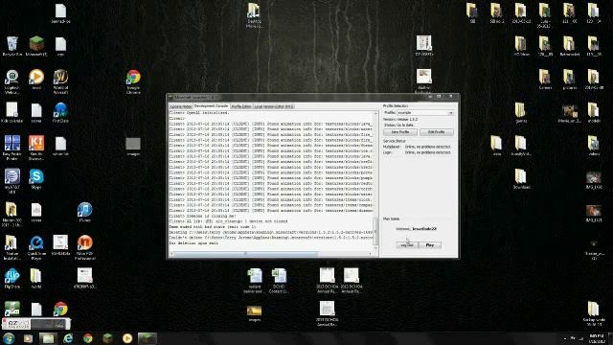Viewport: 613px width, 345px height.
Task: Click the Log Out button
Action: coord(407,245)
